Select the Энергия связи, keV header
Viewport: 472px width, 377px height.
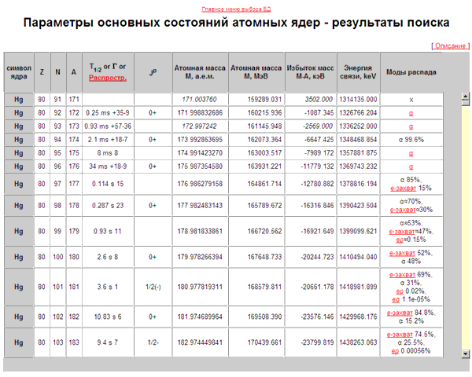tap(358, 72)
